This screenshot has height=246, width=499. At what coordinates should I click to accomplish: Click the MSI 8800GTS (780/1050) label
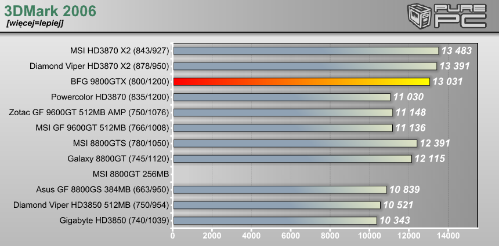click(121, 143)
